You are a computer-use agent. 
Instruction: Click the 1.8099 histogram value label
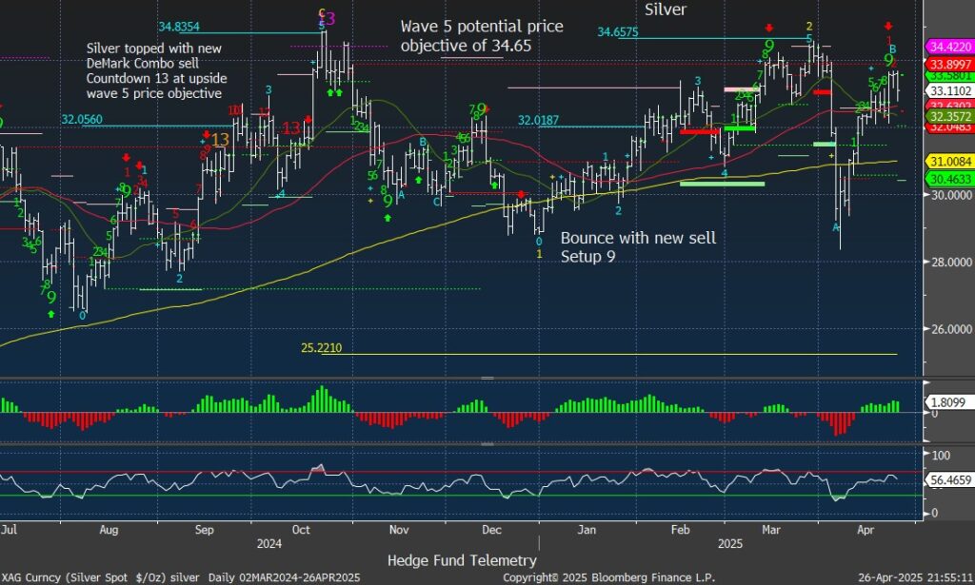click(x=948, y=403)
